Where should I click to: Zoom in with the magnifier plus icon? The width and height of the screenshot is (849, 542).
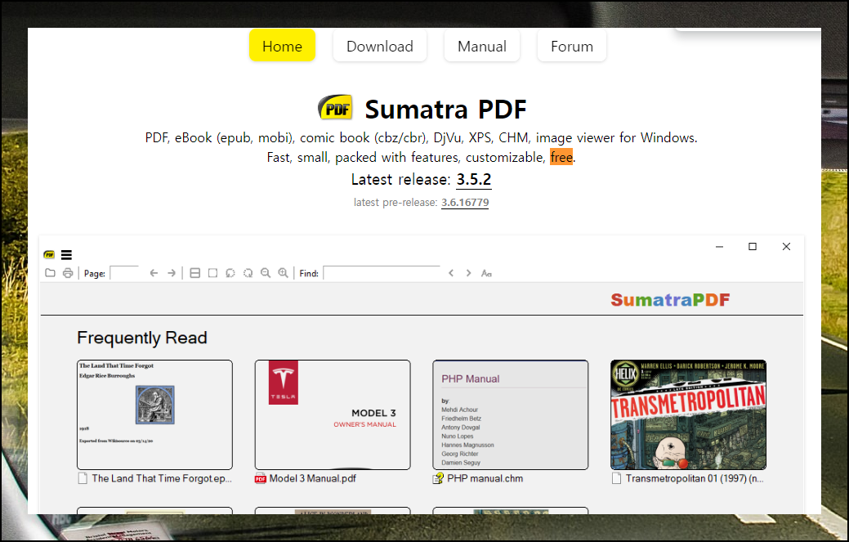(284, 273)
